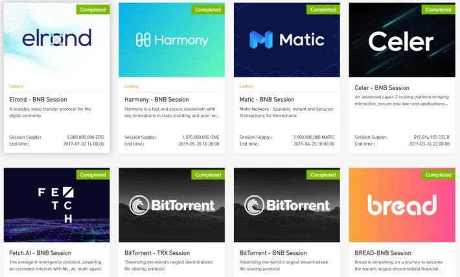This screenshot has width=460, height=277.
Task: Click end time 2019-04-25 18:00:00
Action: point(314,144)
